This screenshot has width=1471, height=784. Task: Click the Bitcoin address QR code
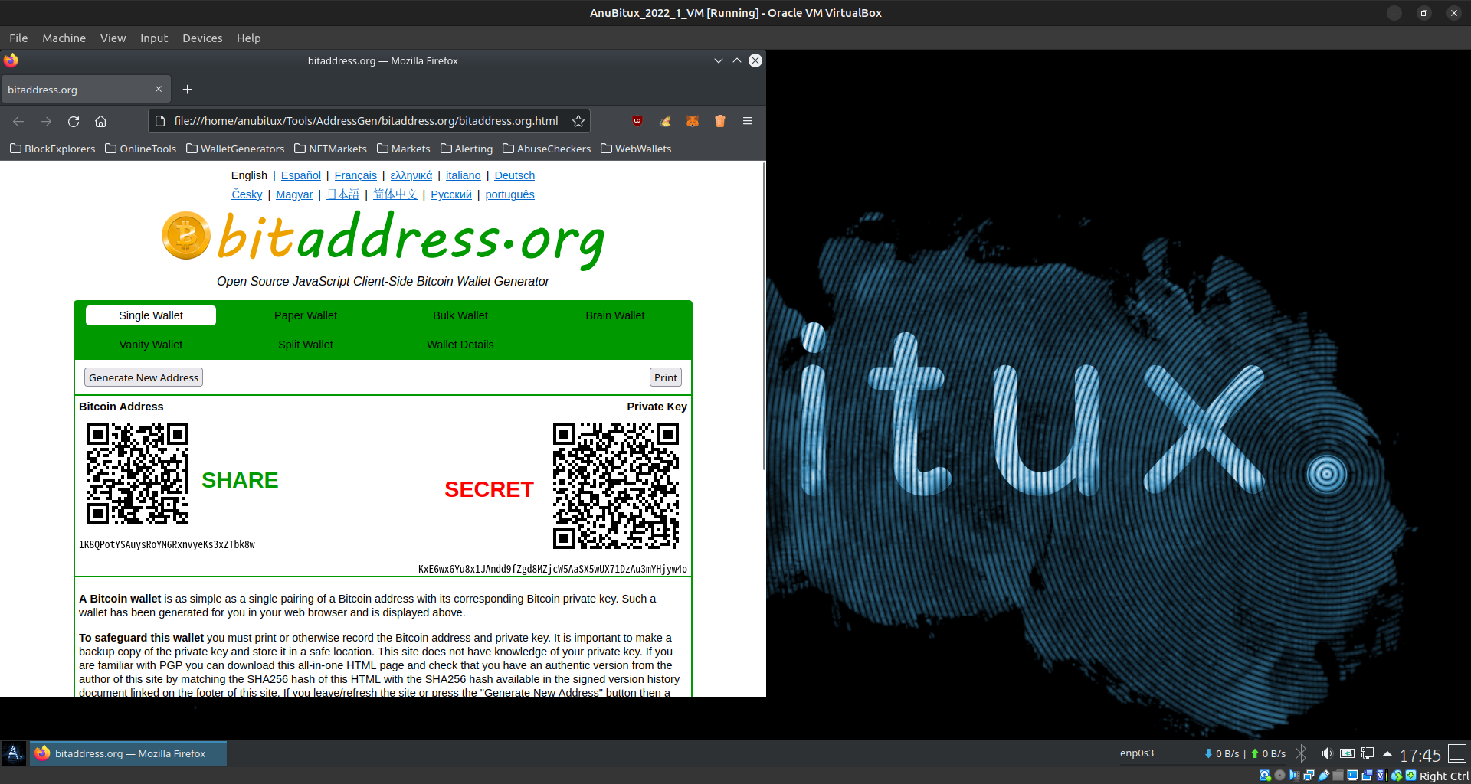pos(138,474)
